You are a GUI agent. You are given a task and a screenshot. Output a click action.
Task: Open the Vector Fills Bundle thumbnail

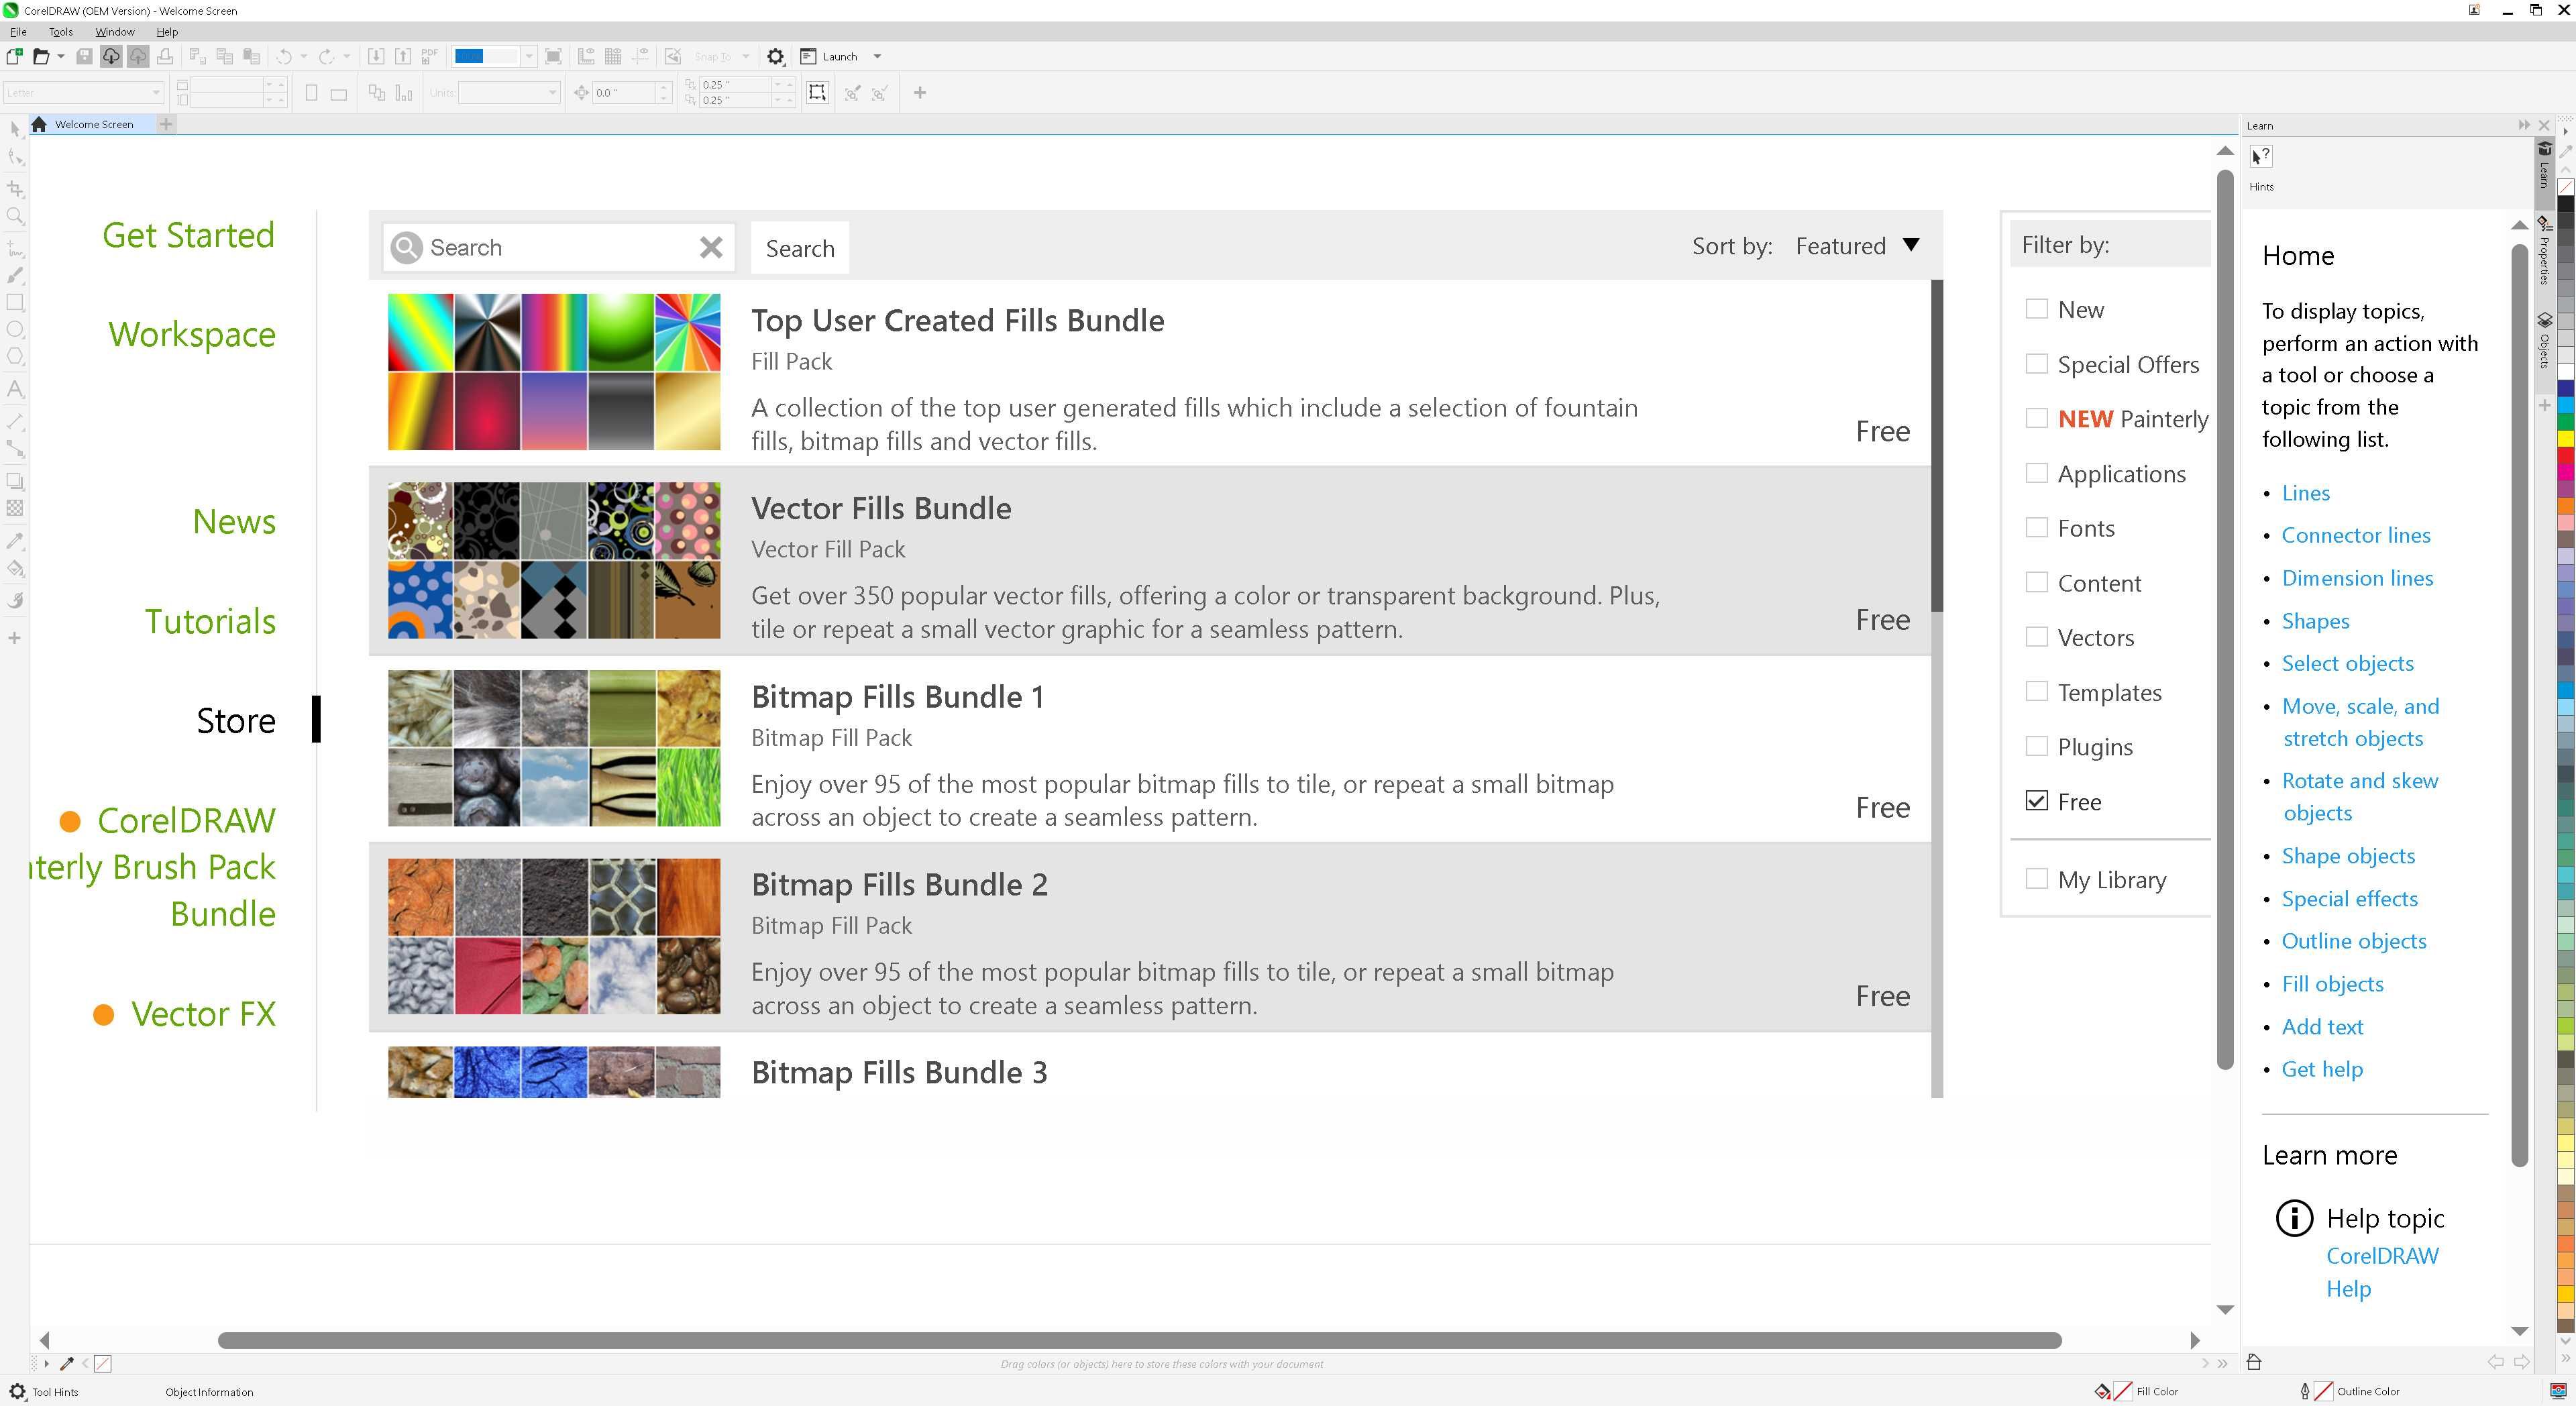tap(554, 560)
